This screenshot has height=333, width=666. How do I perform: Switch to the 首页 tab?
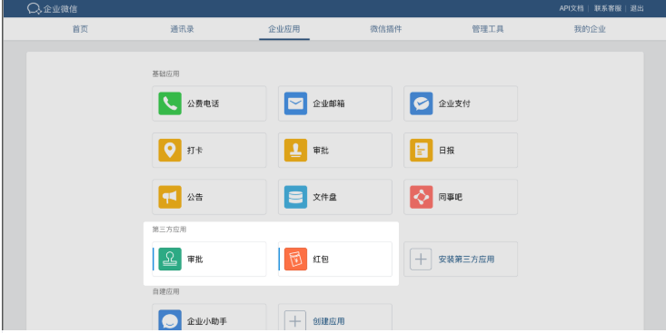tap(80, 29)
